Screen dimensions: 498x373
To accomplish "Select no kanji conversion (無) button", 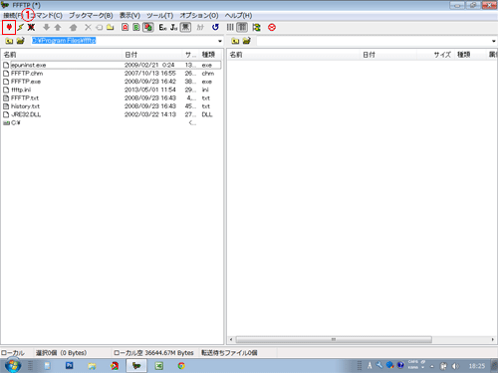I will click(185, 27).
